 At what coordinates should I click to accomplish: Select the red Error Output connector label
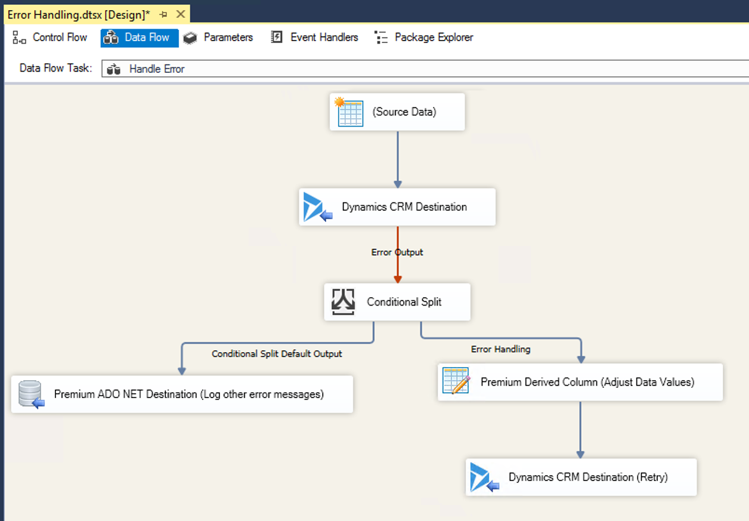pos(397,252)
